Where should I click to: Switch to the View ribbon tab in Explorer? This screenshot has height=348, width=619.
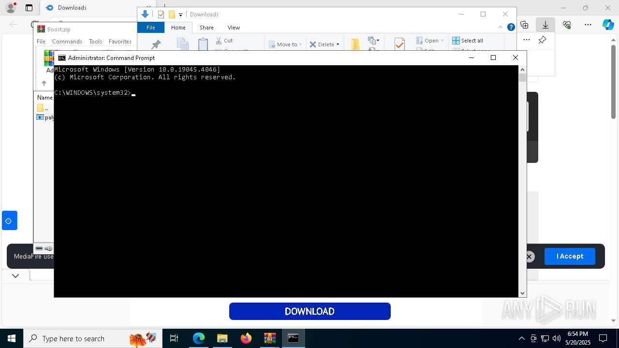234,28
